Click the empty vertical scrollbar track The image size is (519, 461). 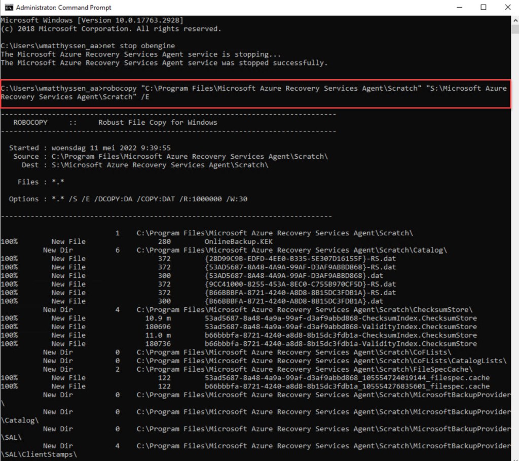point(515,254)
